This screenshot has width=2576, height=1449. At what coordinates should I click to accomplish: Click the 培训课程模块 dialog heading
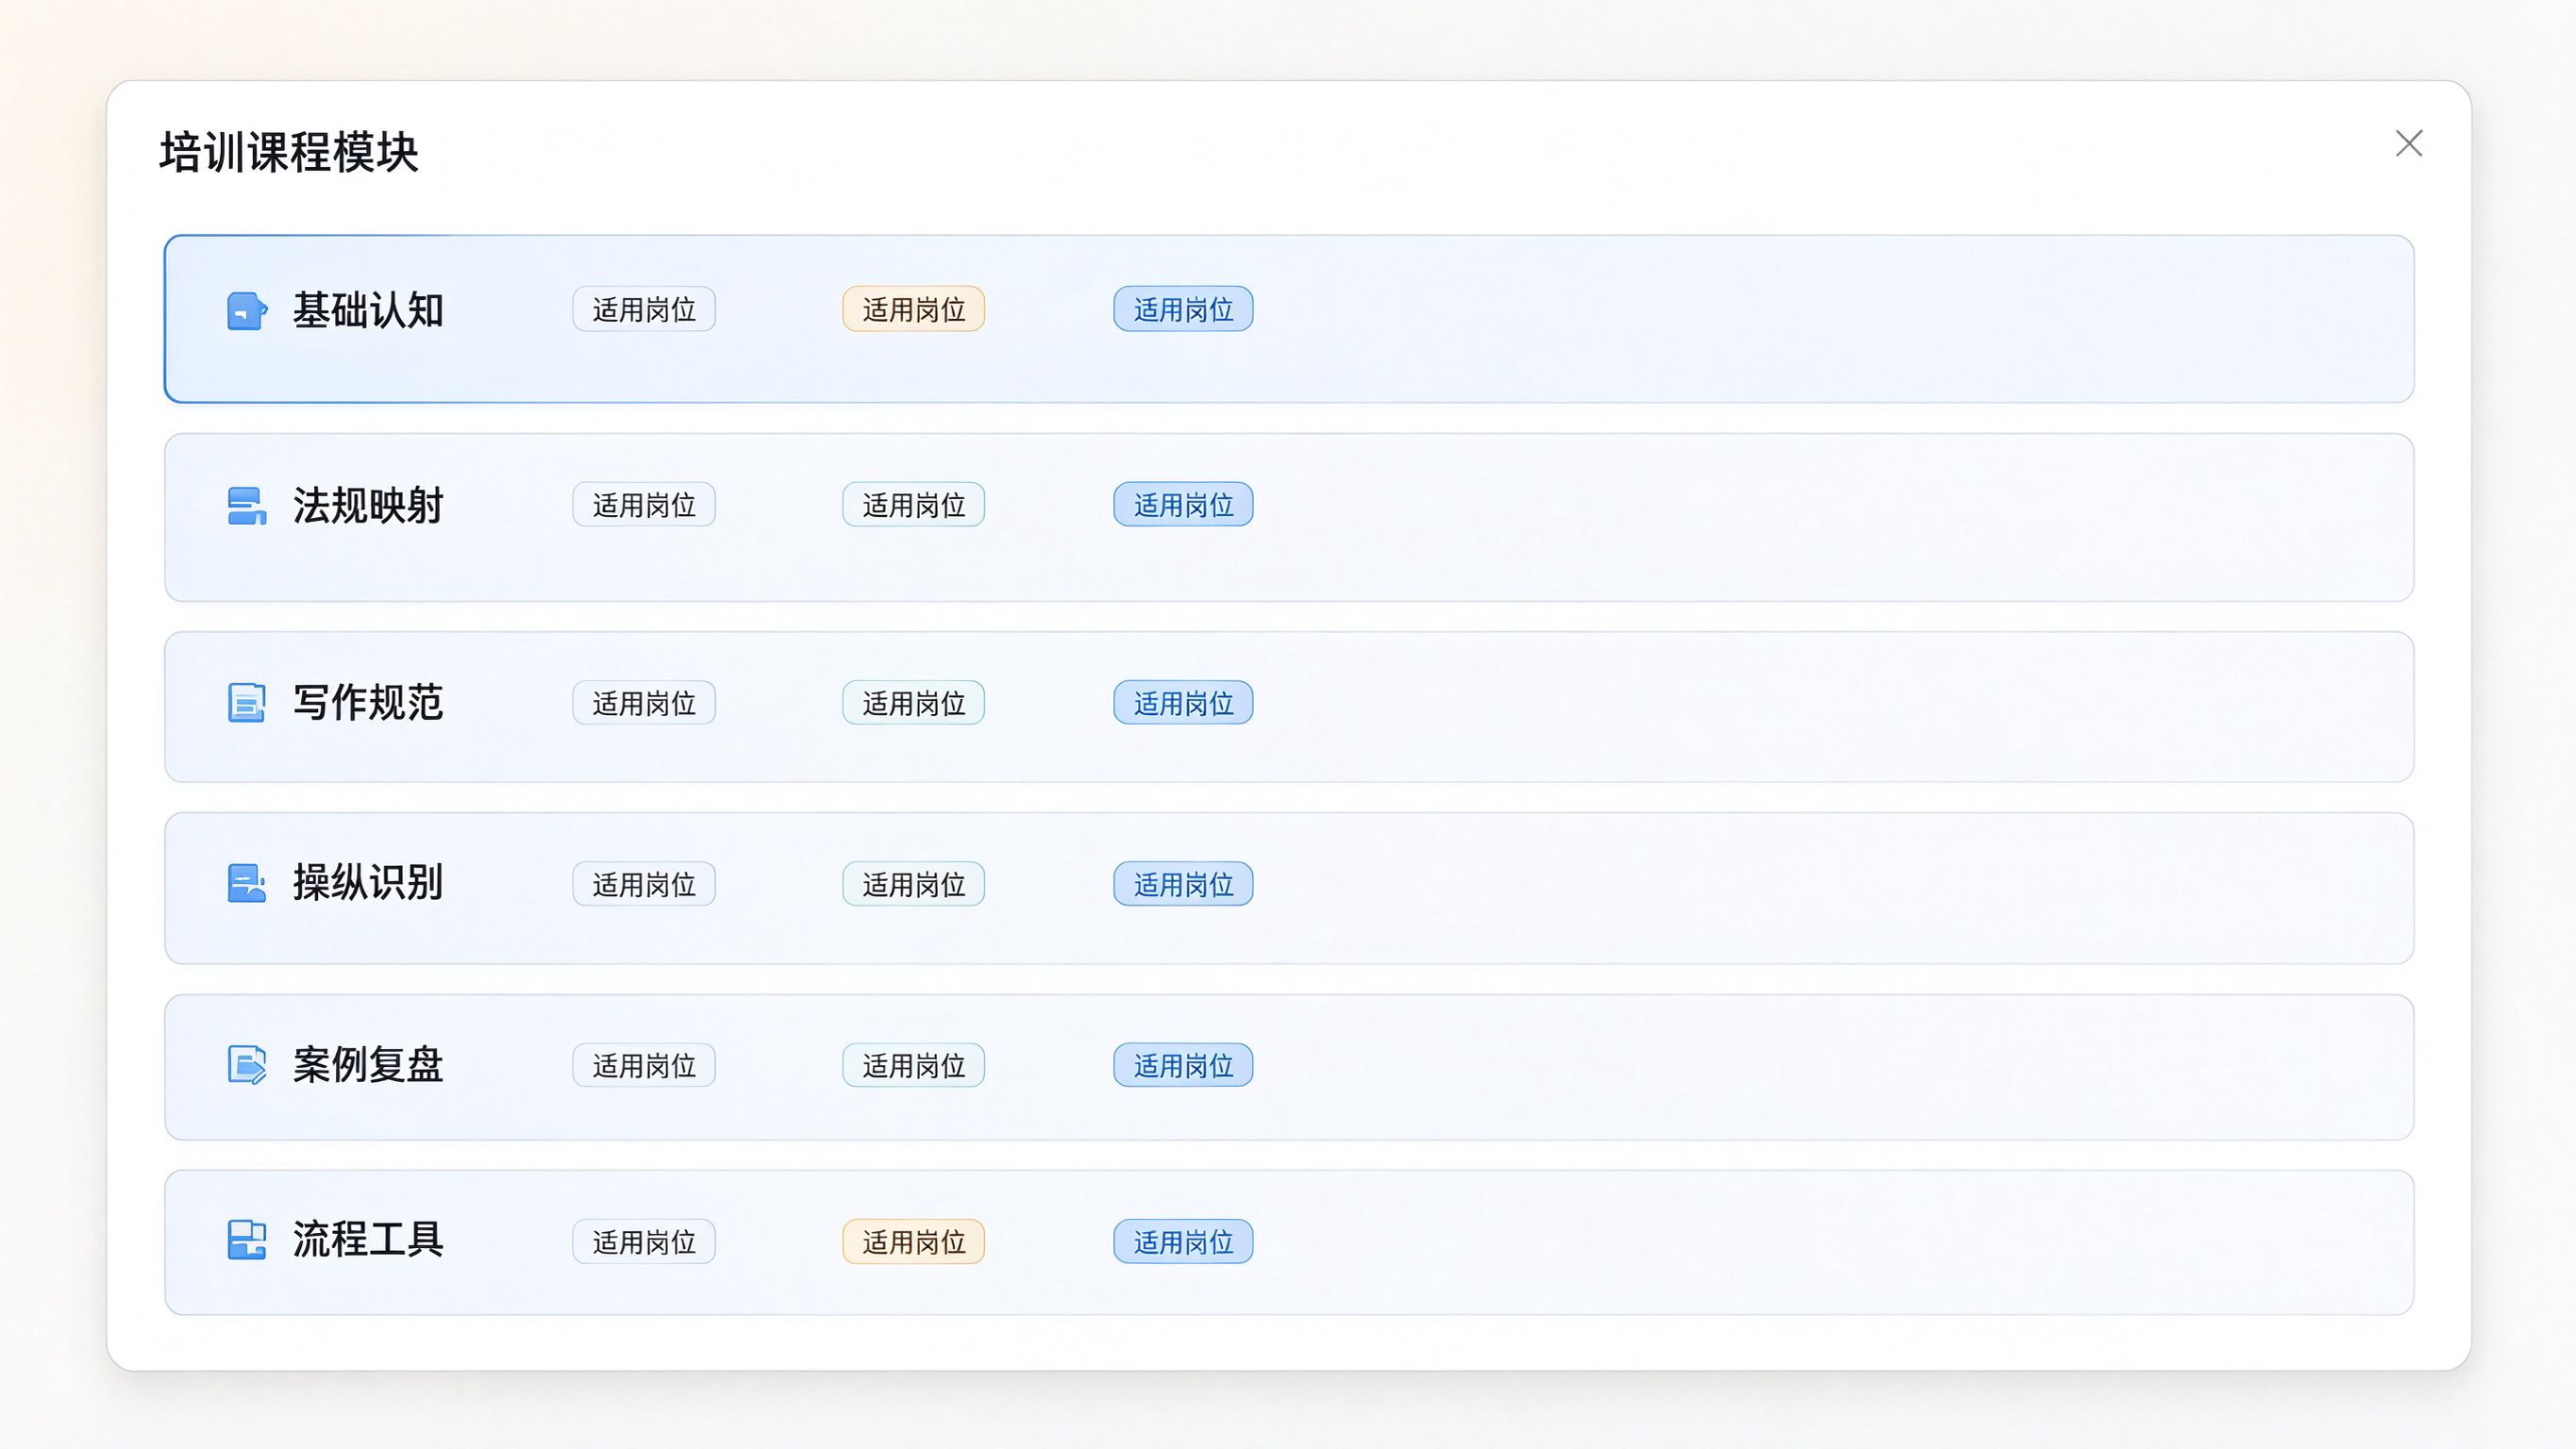coord(289,153)
